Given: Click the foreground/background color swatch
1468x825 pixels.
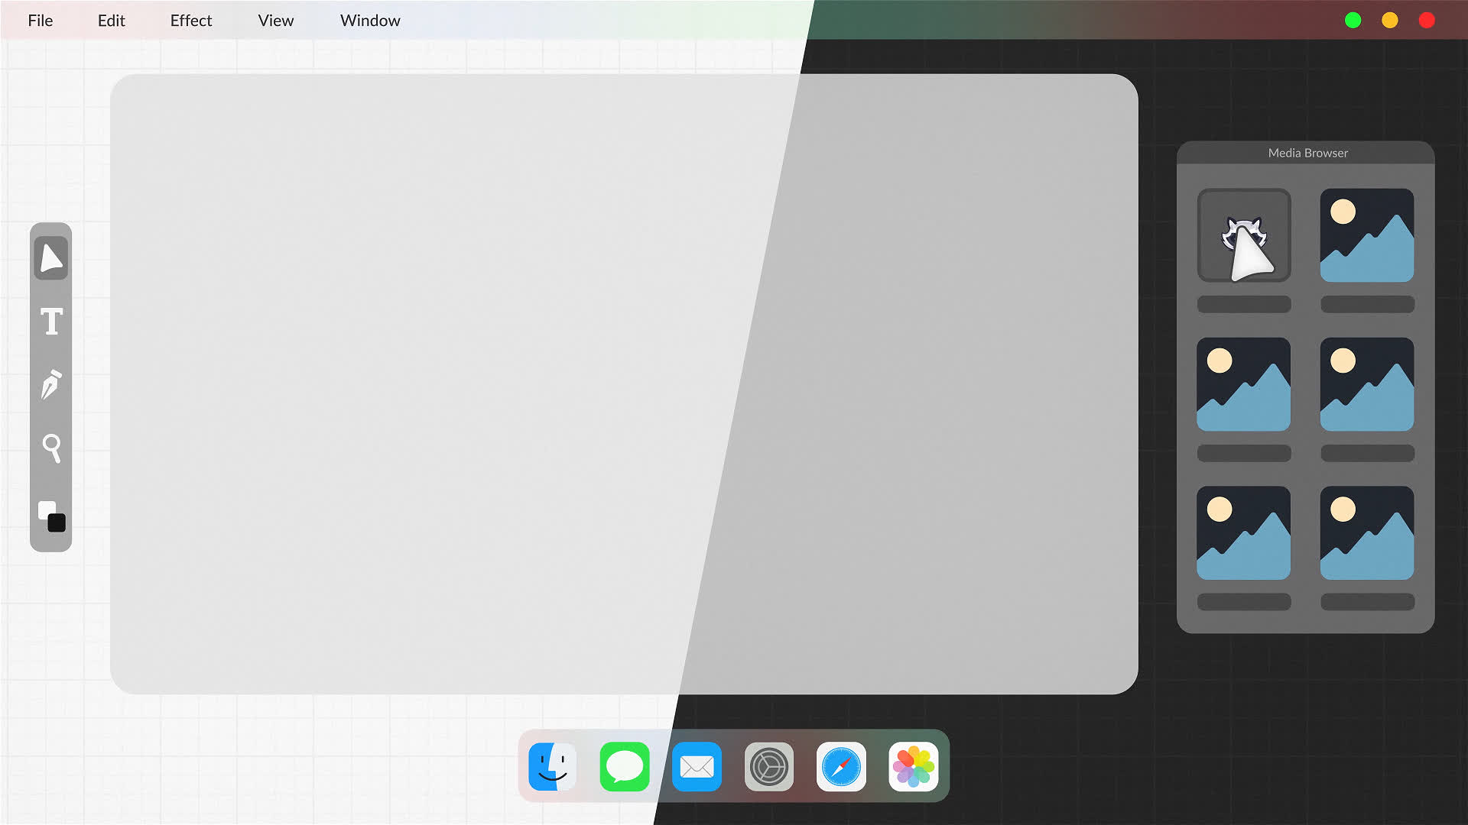Looking at the screenshot, I should click(x=51, y=516).
